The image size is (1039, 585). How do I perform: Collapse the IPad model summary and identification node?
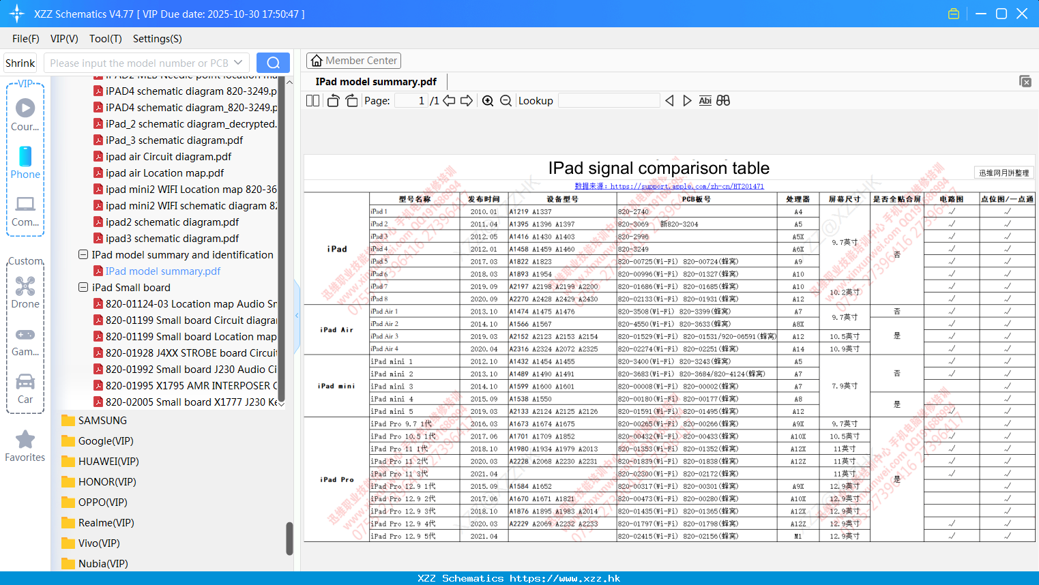click(x=83, y=255)
